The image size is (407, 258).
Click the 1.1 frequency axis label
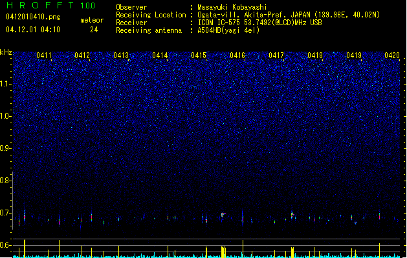[x=6, y=84]
